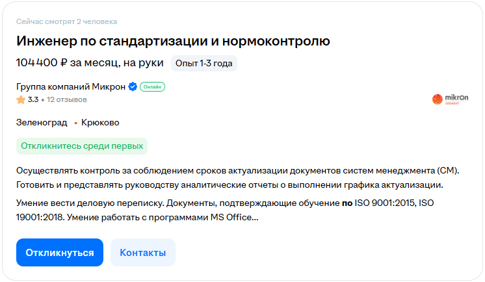Open the job title 'Инженер по стандартизации и нормоконтролю'
The width and height of the screenshot is (485, 282).
[x=173, y=42]
